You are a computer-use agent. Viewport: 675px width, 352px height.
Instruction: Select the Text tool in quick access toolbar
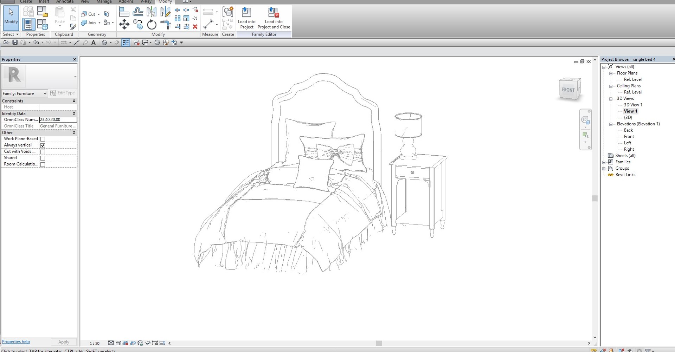click(x=93, y=43)
